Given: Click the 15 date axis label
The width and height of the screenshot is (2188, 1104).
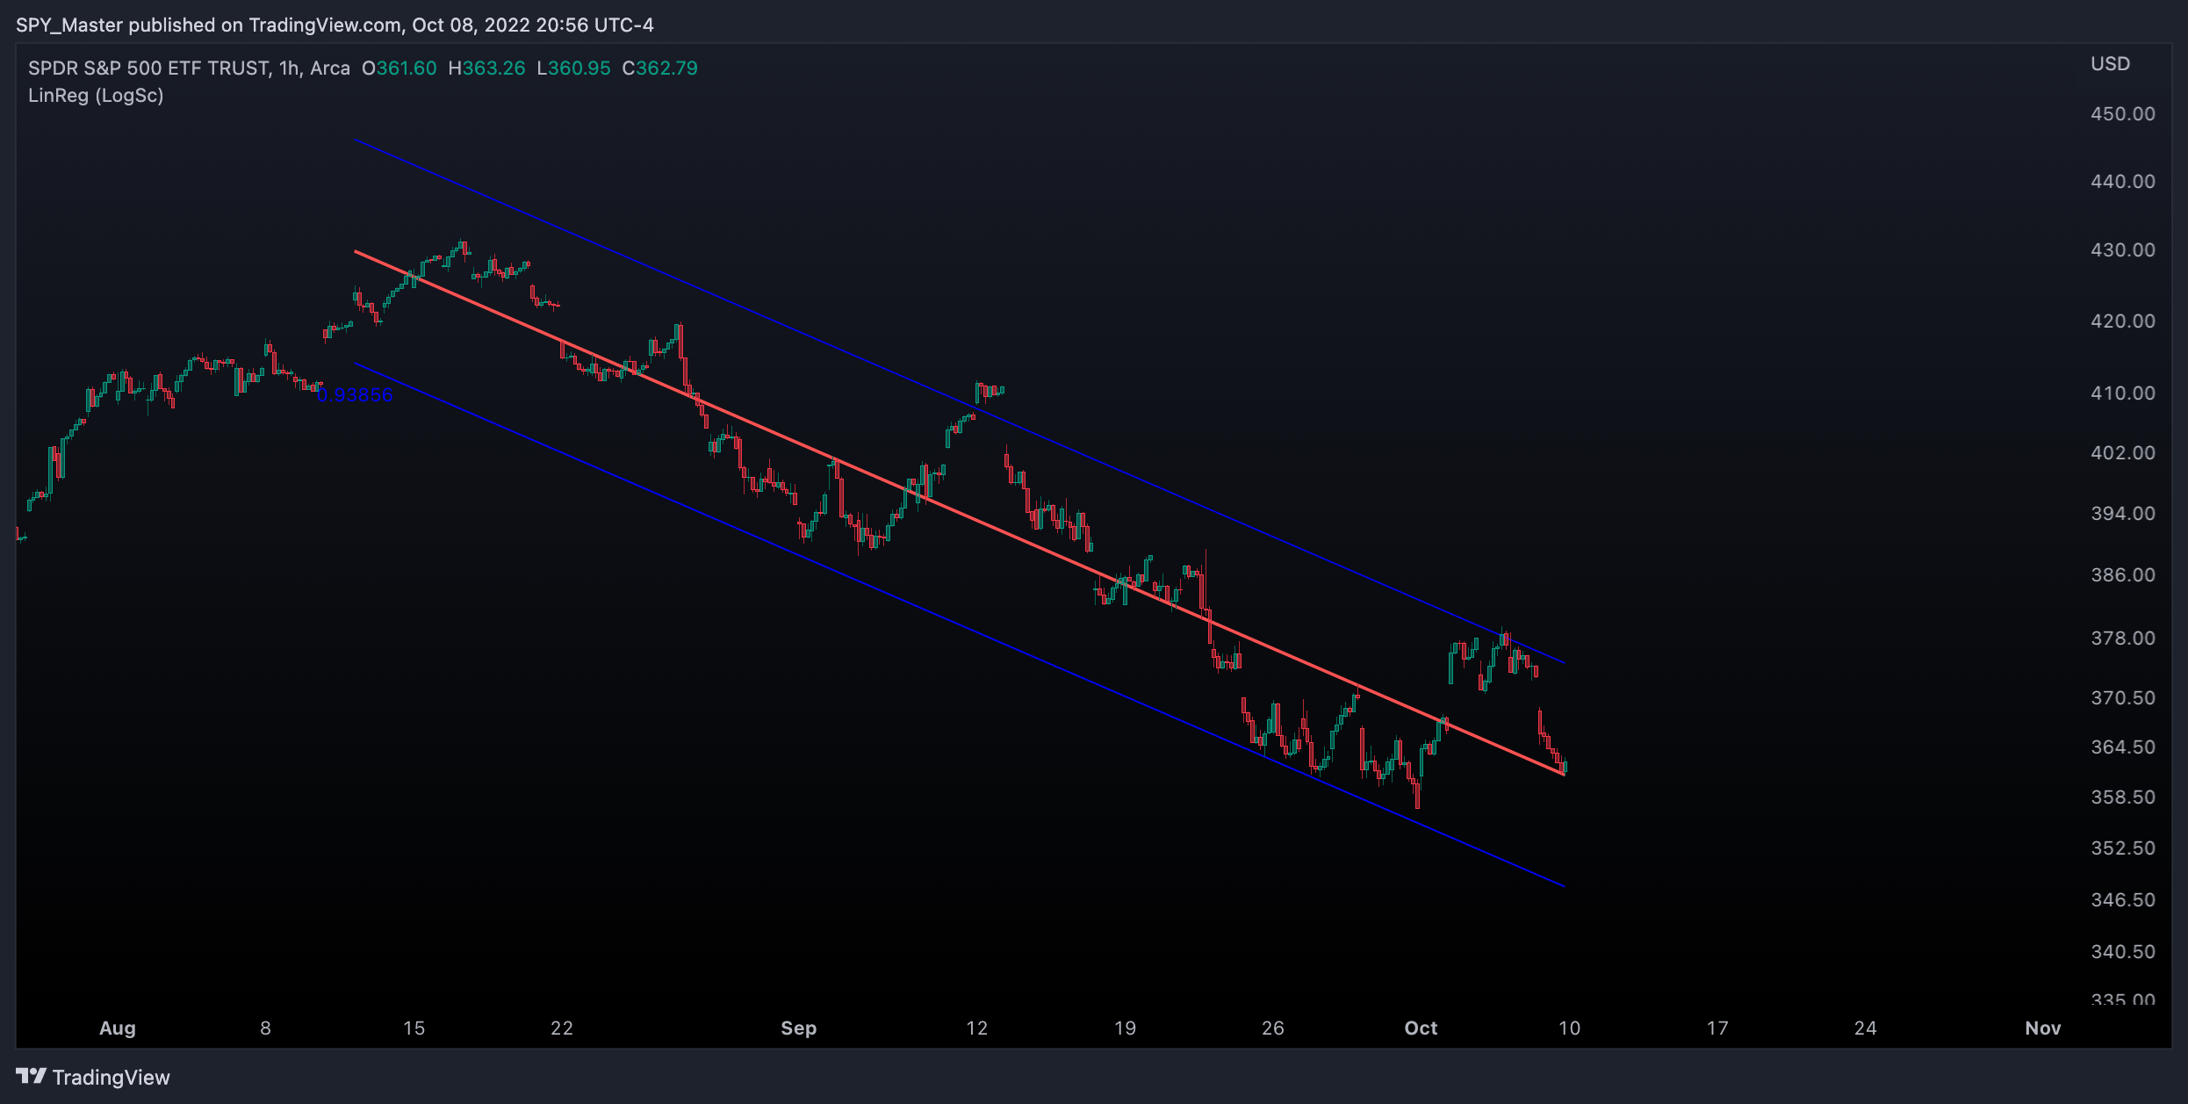Looking at the screenshot, I should (x=414, y=1028).
